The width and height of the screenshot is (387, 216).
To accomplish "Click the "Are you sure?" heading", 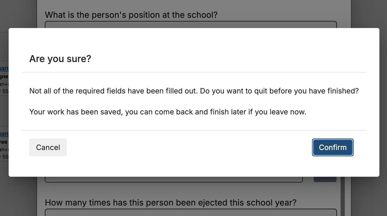I will [60, 59].
